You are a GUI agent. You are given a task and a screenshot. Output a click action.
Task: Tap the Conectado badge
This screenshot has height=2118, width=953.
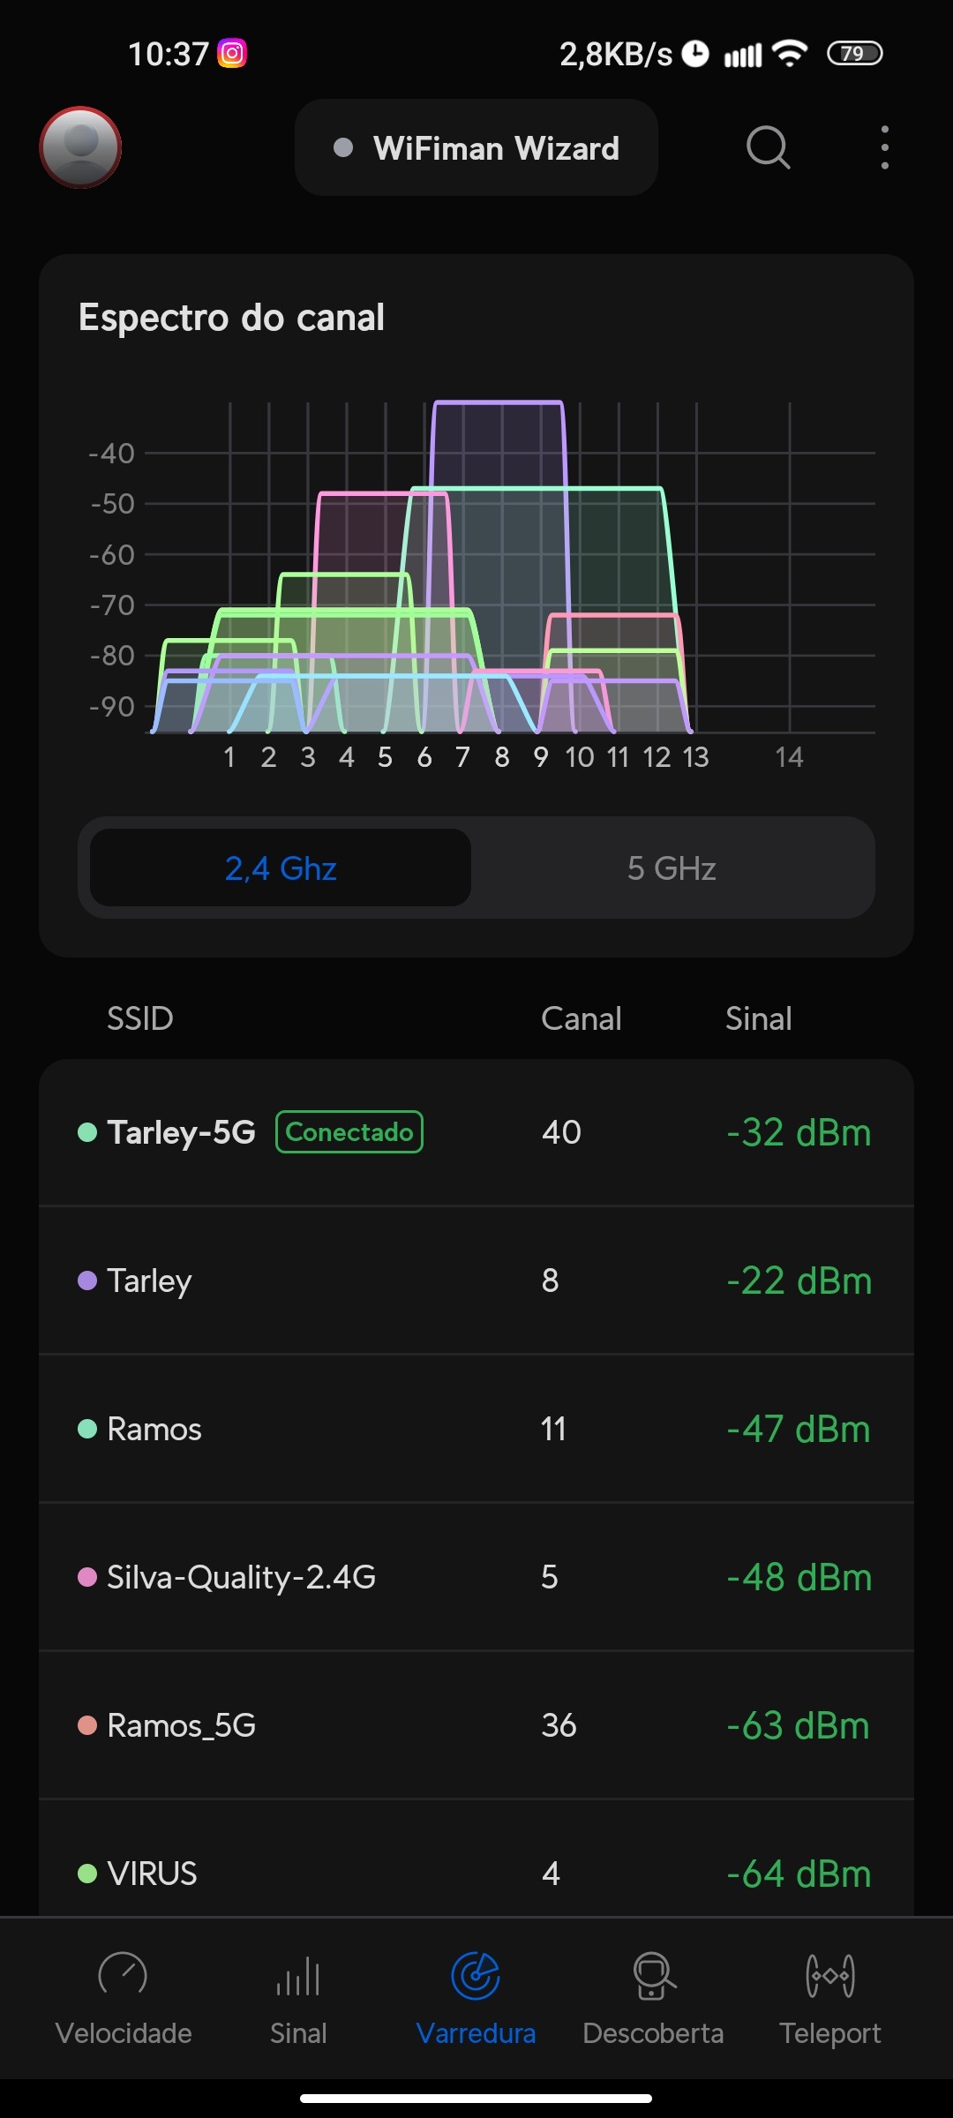[349, 1132]
